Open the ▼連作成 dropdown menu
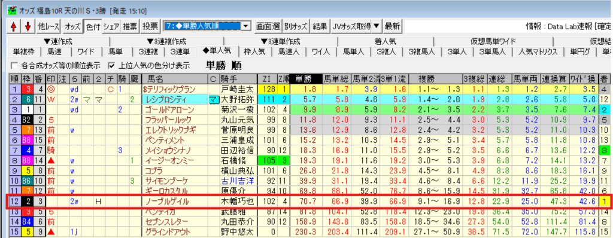613x238 pixels. [x=58, y=42]
